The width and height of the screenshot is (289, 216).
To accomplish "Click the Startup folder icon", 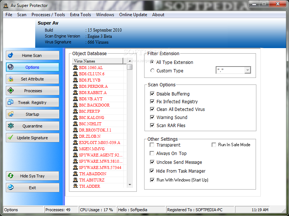I will click(11, 114).
